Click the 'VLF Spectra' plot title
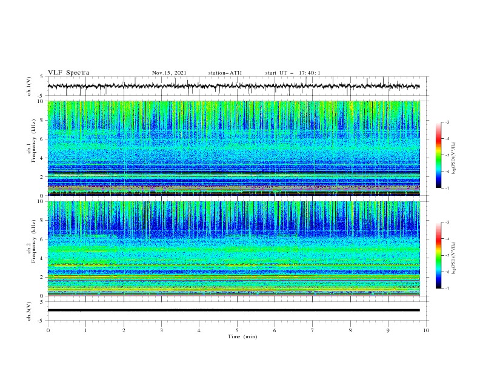The height and width of the screenshot is (371, 480). [68, 73]
